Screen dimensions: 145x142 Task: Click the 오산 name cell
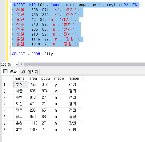click(x=21, y=104)
